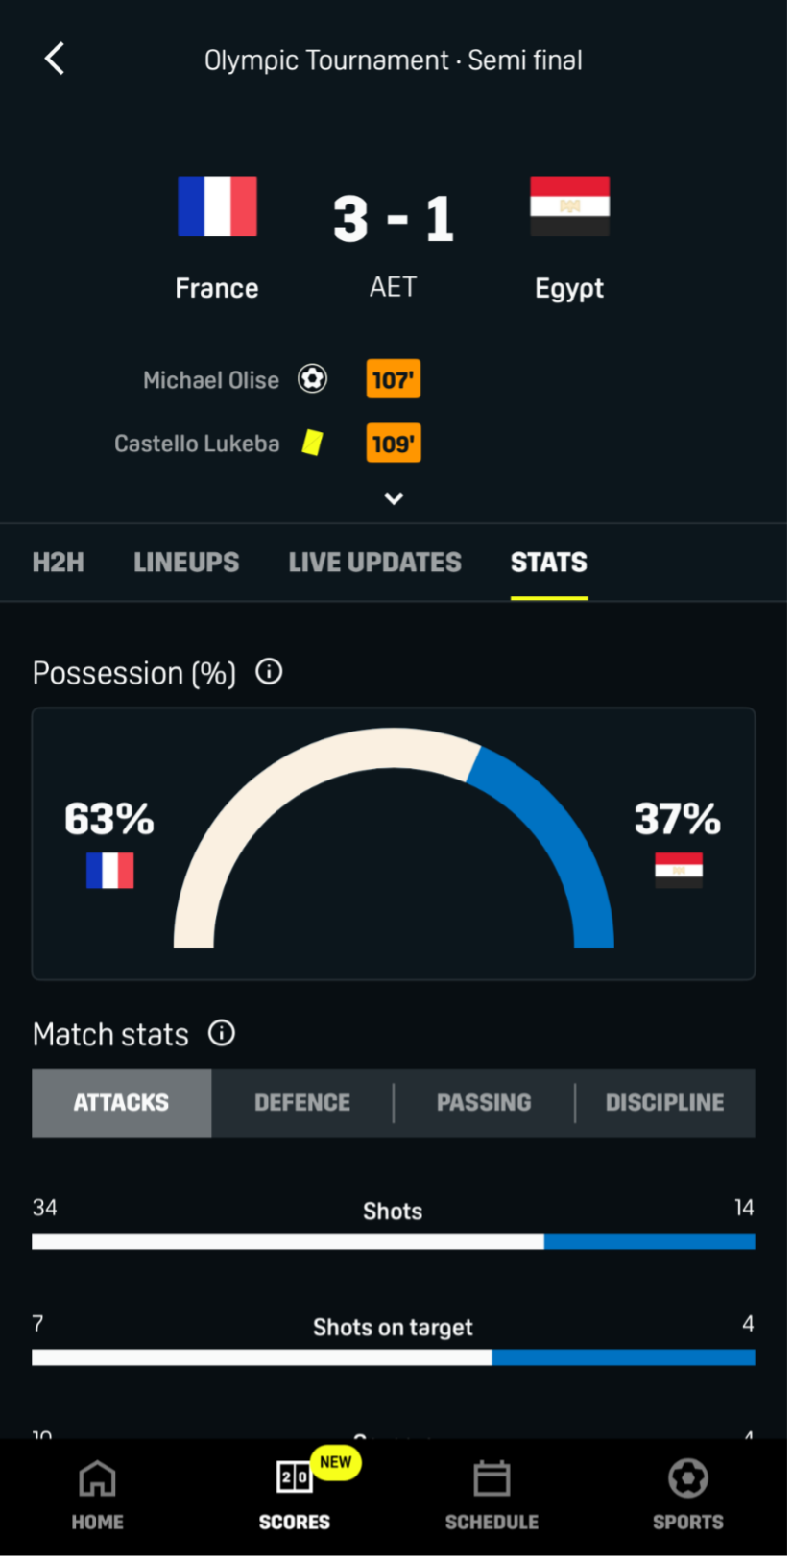Tap the France flag in header
Viewport: 792px width, 1560px height.
[x=217, y=205]
